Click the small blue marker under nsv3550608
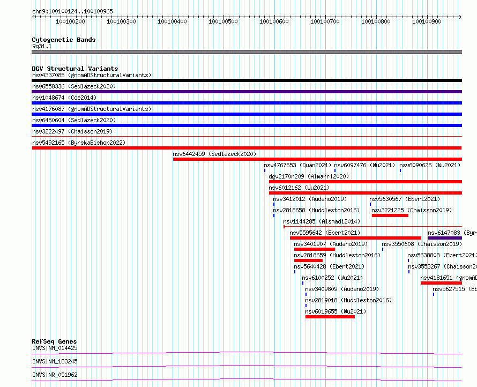 382,249
